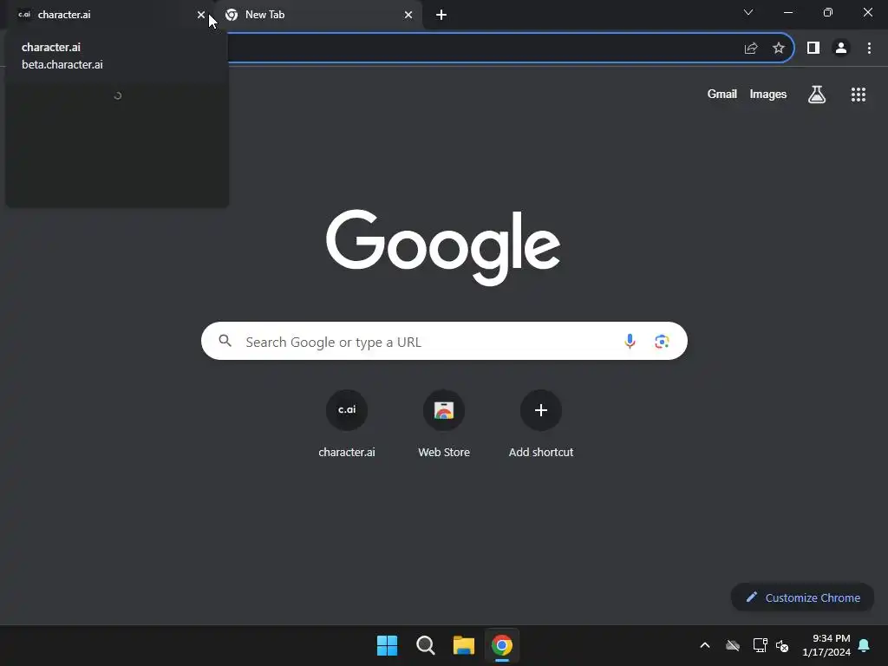Open the Google apps grid
Viewport: 888px width, 666px height.
point(859,94)
